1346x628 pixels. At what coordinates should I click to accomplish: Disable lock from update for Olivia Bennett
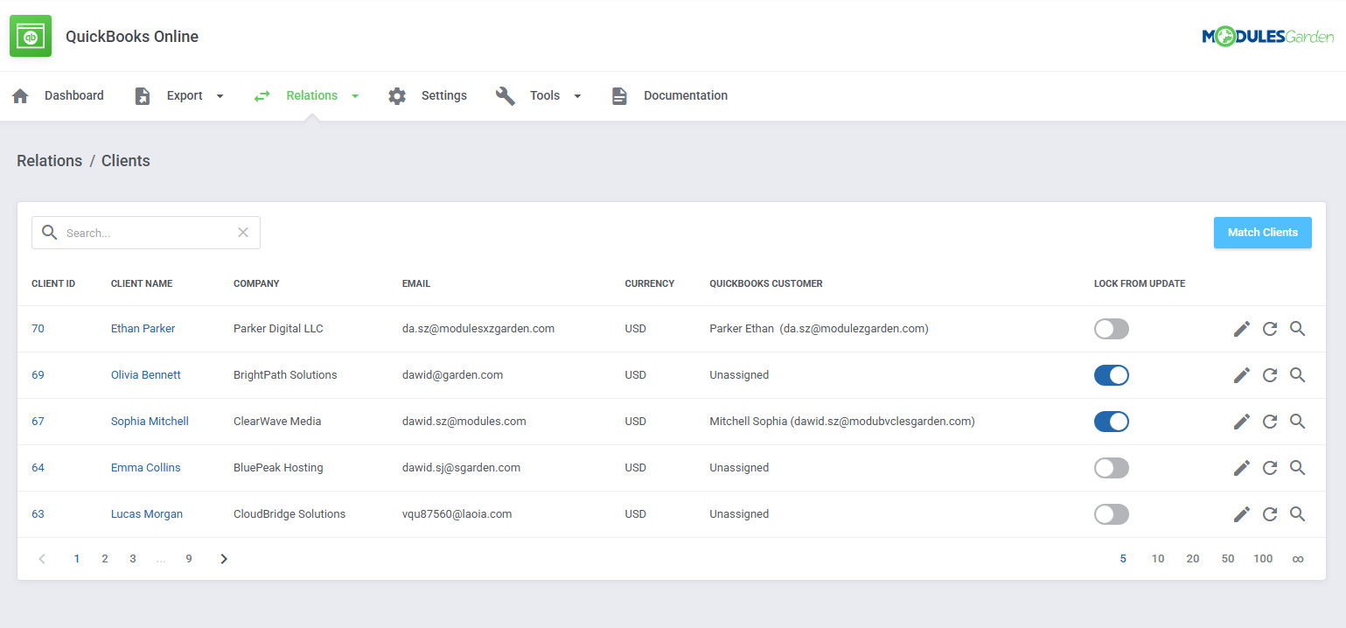click(1112, 375)
